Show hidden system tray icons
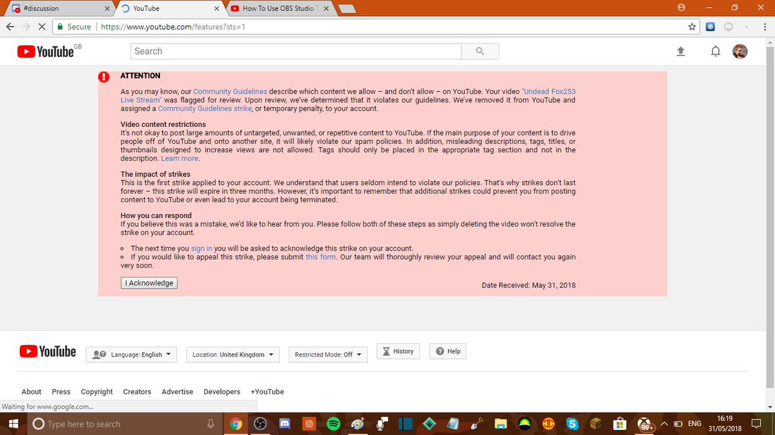Viewport: 775px width, 435px height. point(664,424)
